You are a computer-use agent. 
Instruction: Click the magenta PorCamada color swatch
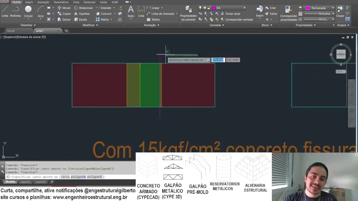[308, 8]
